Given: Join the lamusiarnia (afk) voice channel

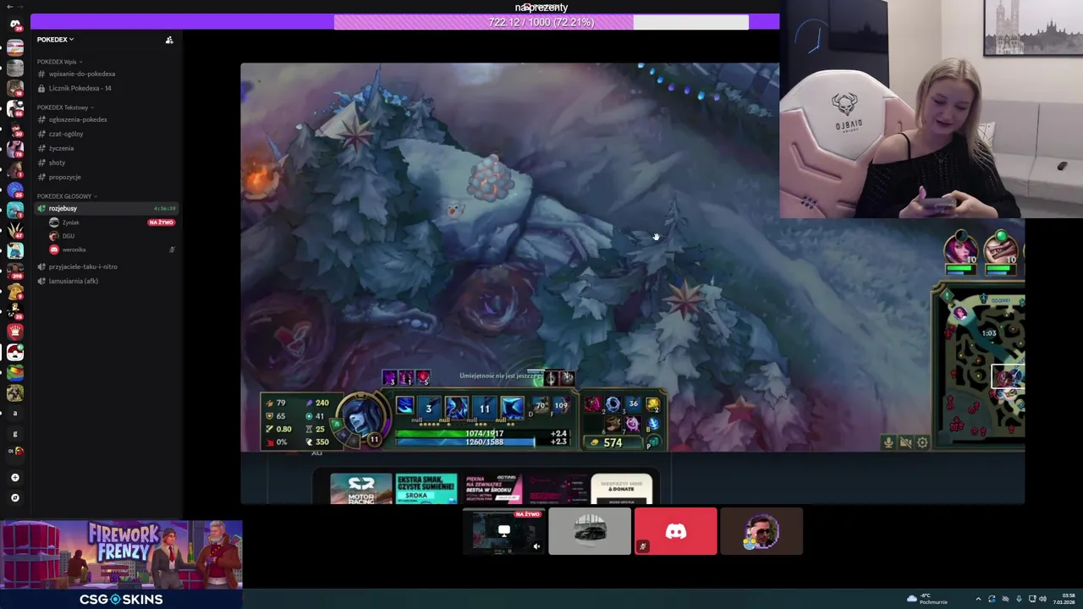Looking at the screenshot, I should click(106, 281).
